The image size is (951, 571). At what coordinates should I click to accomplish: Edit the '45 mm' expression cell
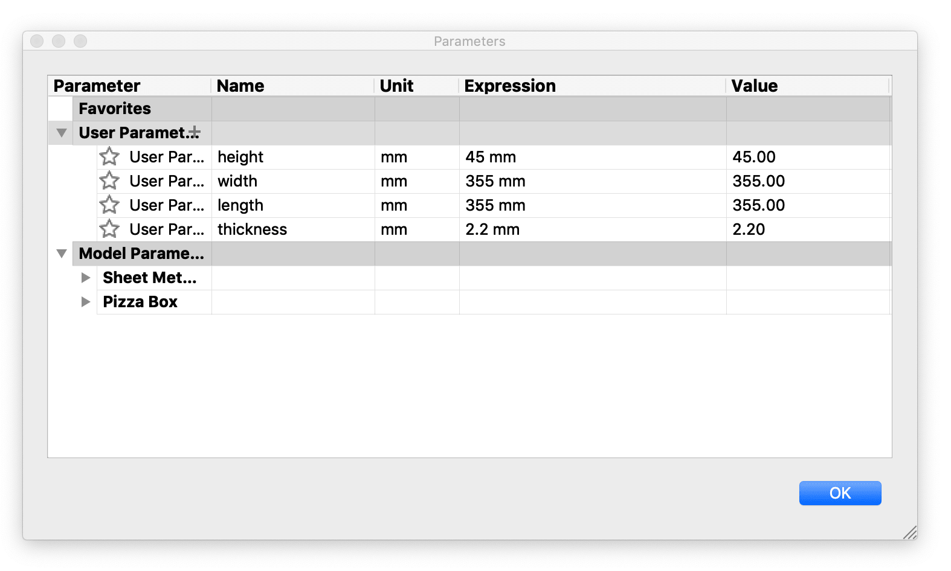click(593, 157)
